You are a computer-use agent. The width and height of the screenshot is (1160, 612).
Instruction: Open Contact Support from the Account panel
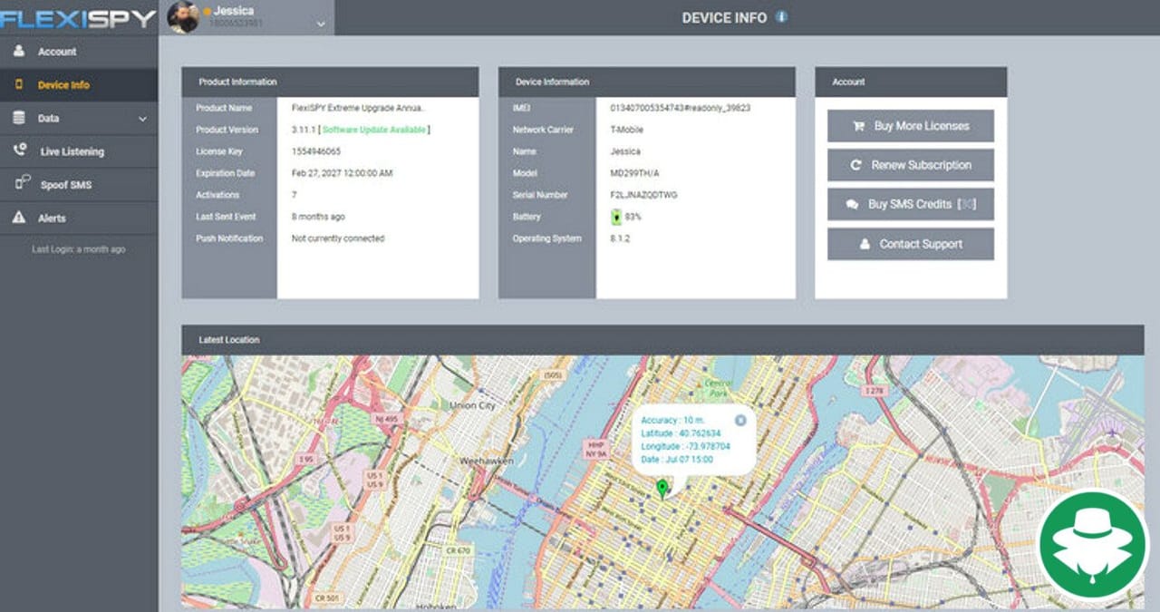point(910,244)
